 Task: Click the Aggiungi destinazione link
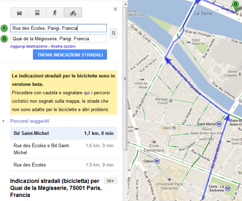[29, 46]
